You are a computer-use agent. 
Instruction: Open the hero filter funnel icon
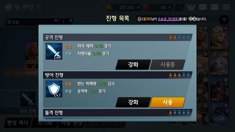click(224, 20)
